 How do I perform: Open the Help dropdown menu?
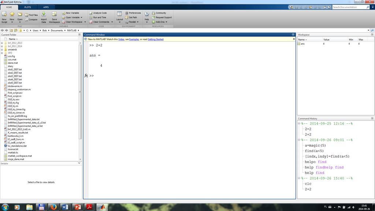[x=147, y=22]
